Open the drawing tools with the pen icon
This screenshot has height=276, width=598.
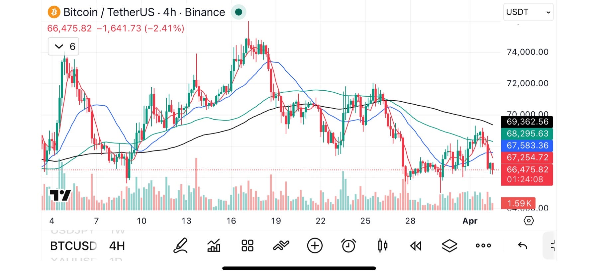tap(180, 246)
